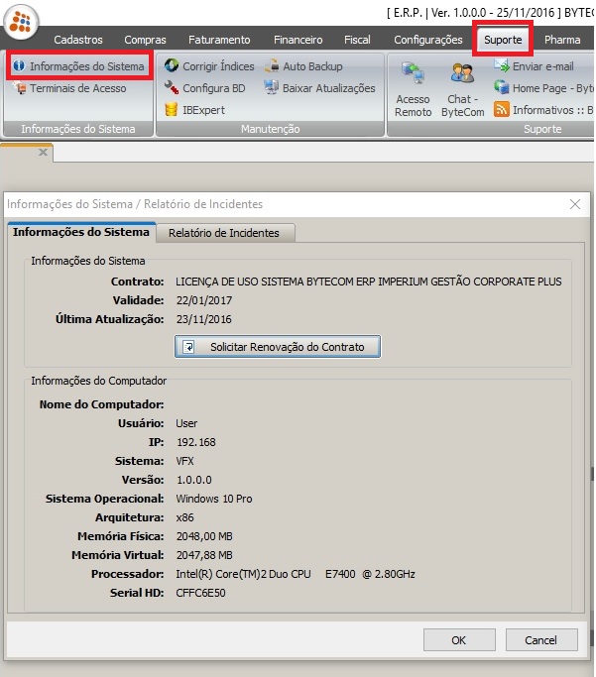Click the Sistema Operacional value Windows 10 Pro
Viewport: 596px width, 677px height.
click(x=214, y=499)
